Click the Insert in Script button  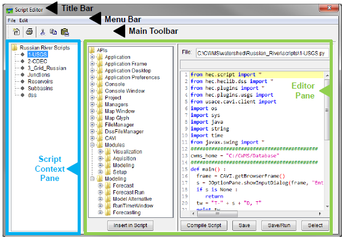tap(130, 225)
